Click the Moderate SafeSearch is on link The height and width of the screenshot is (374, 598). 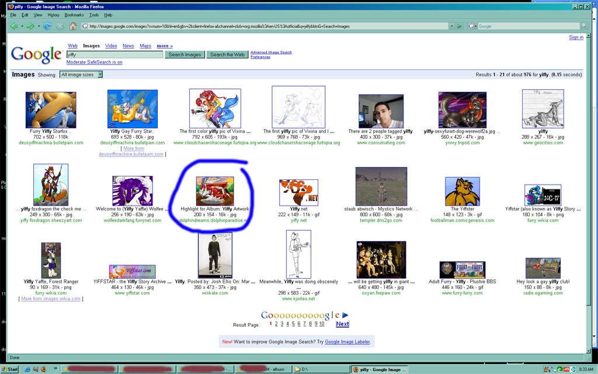(94, 62)
